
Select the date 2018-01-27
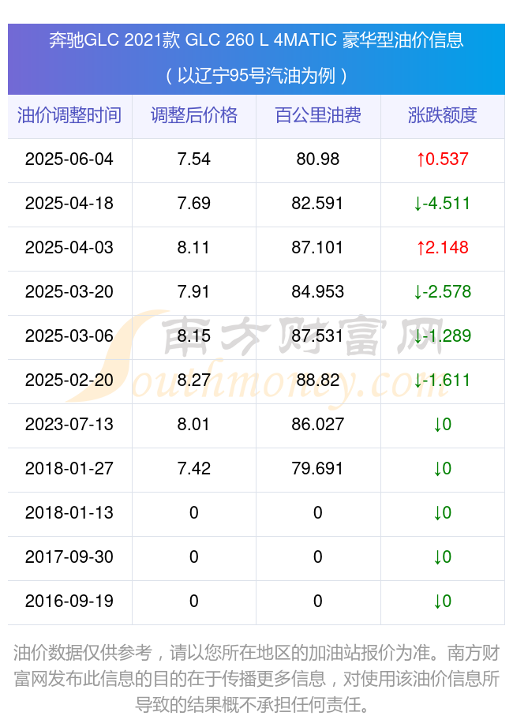click(x=69, y=469)
